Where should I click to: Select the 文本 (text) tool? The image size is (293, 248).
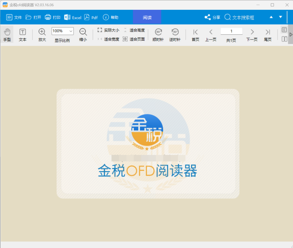[x=23, y=34]
